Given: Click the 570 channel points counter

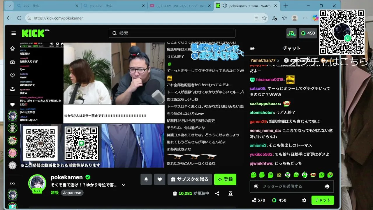Looking at the screenshot, I should pyautogui.click(x=258, y=200).
